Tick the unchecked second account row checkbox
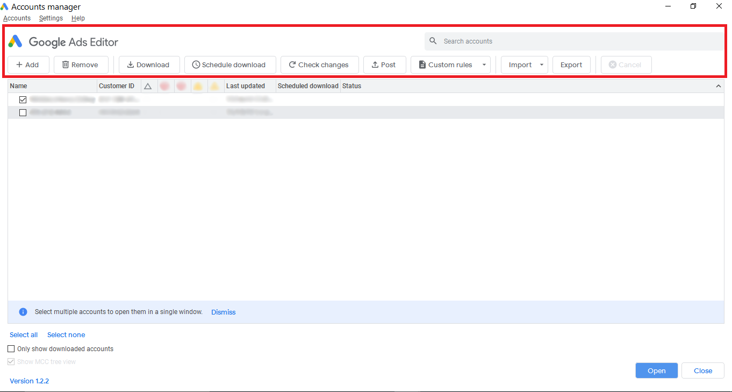Screen dimensions: 732x392 coord(23,112)
